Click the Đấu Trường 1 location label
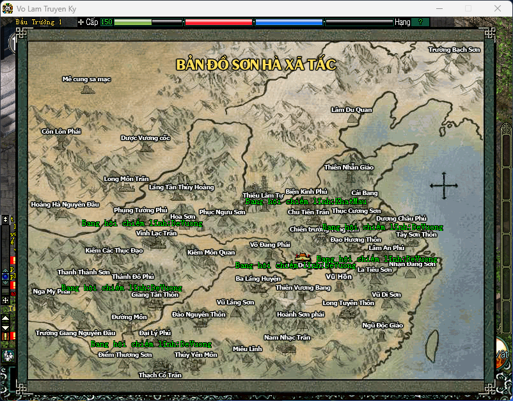Viewport: 513px width, 401px height. click(x=39, y=22)
